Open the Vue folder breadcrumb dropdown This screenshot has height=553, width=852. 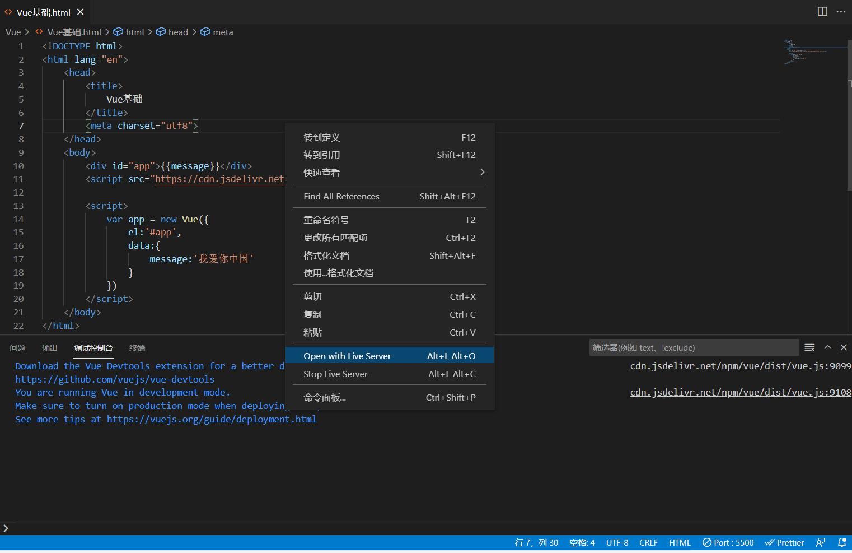tap(12, 32)
